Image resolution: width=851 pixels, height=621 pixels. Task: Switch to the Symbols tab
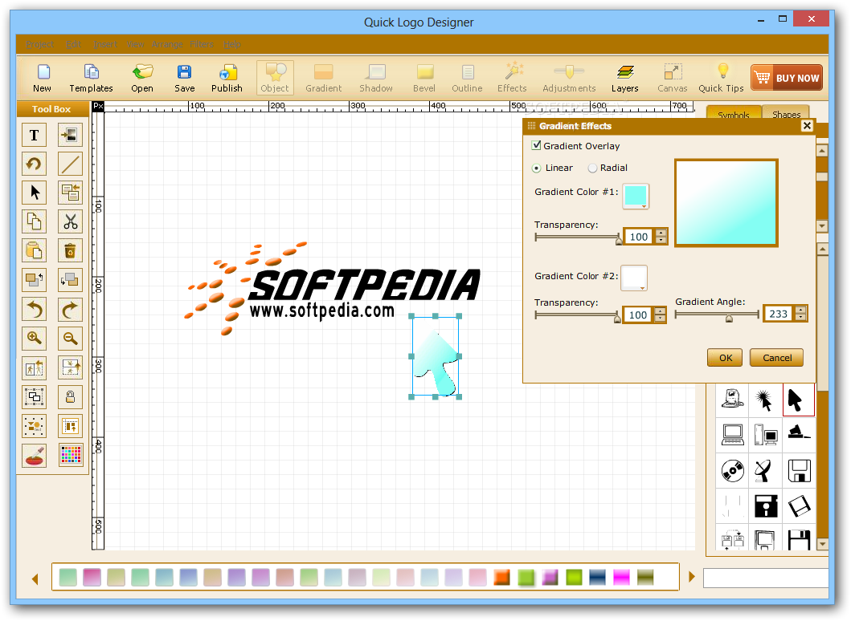[733, 113]
